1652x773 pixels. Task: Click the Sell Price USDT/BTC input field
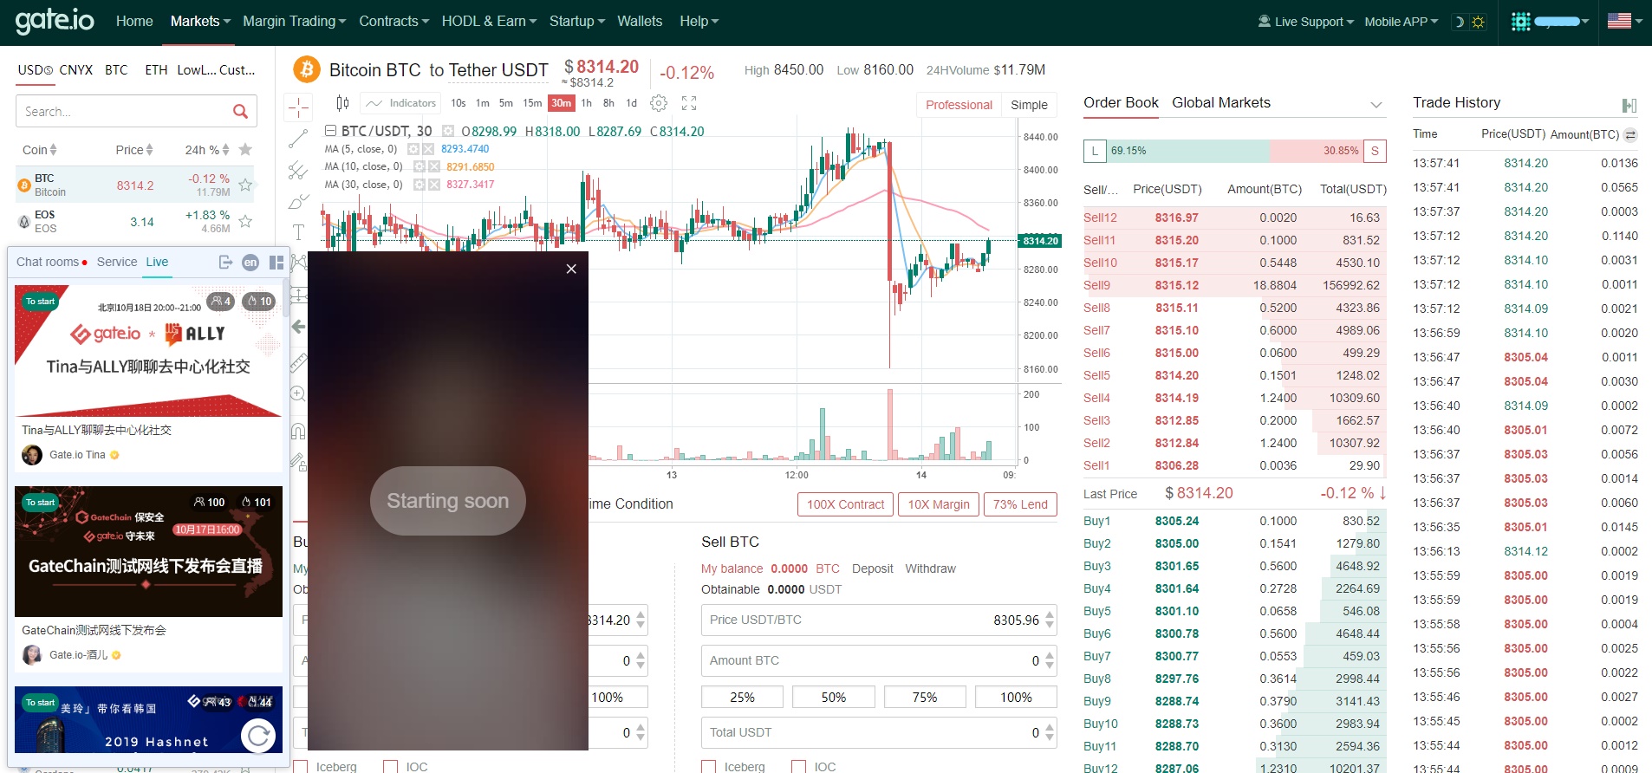click(871, 620)
